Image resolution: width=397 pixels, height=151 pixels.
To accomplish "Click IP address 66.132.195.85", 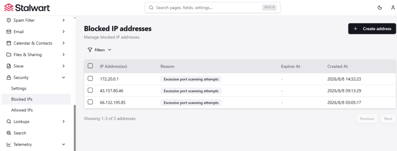I will coord(113,103).
